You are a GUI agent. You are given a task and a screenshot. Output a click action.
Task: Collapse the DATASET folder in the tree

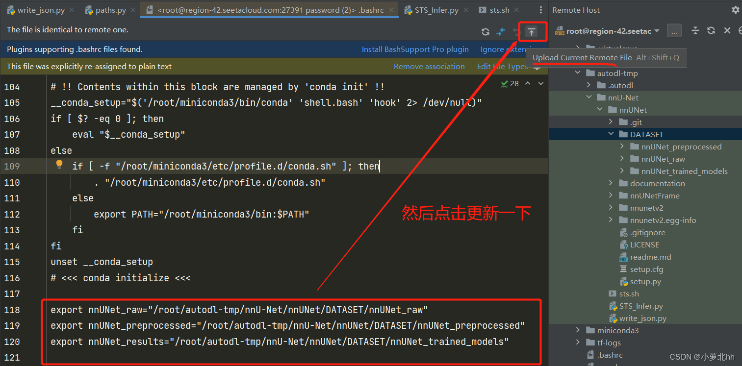pyautogui.click(x=611, y=134)
